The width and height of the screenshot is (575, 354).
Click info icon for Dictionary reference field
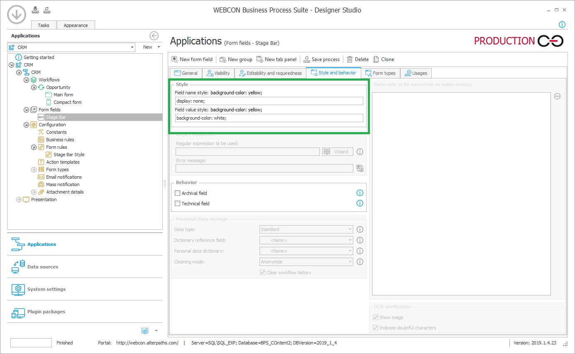[360, 240]
